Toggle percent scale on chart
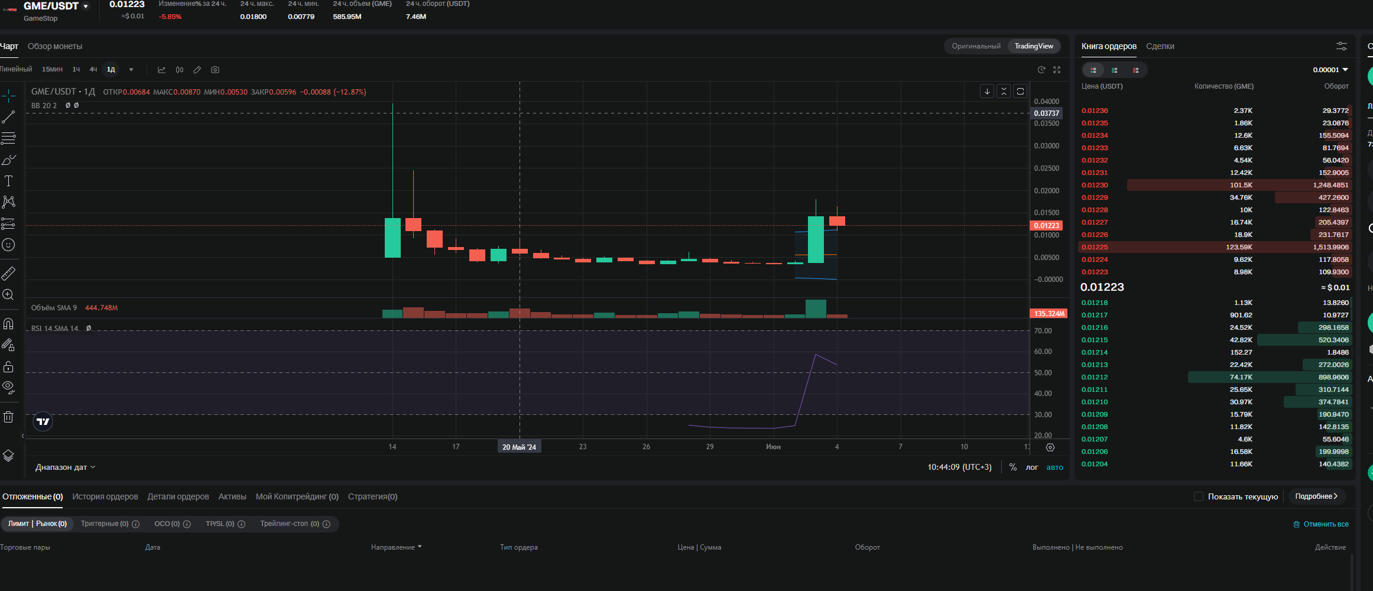The image size is (1373, 591). [1013, 467]
